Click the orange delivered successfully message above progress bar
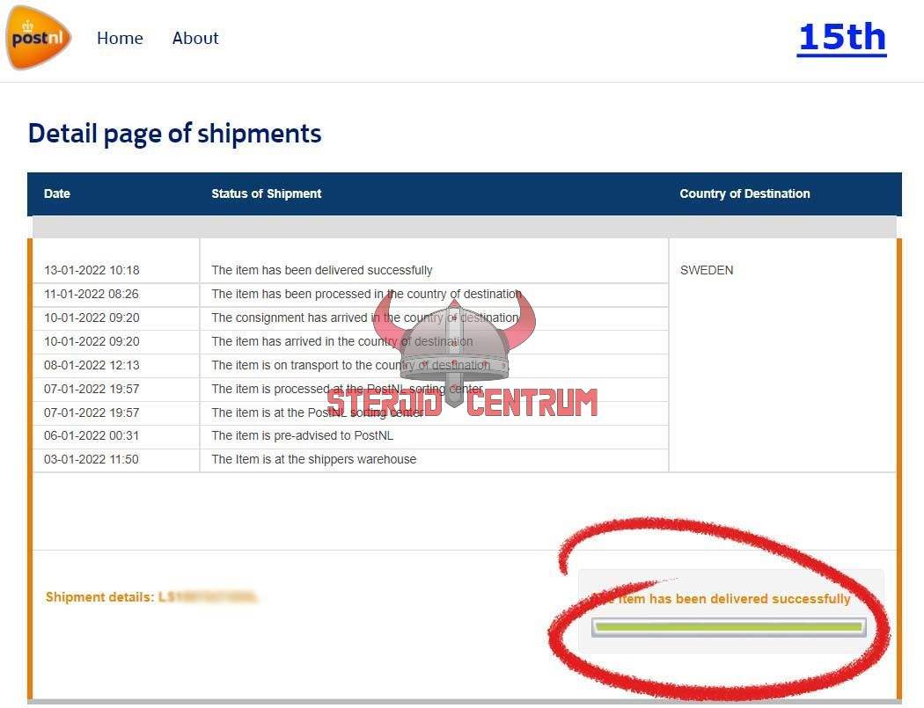The height and width of the screenshot is (708, 924). 722,599
